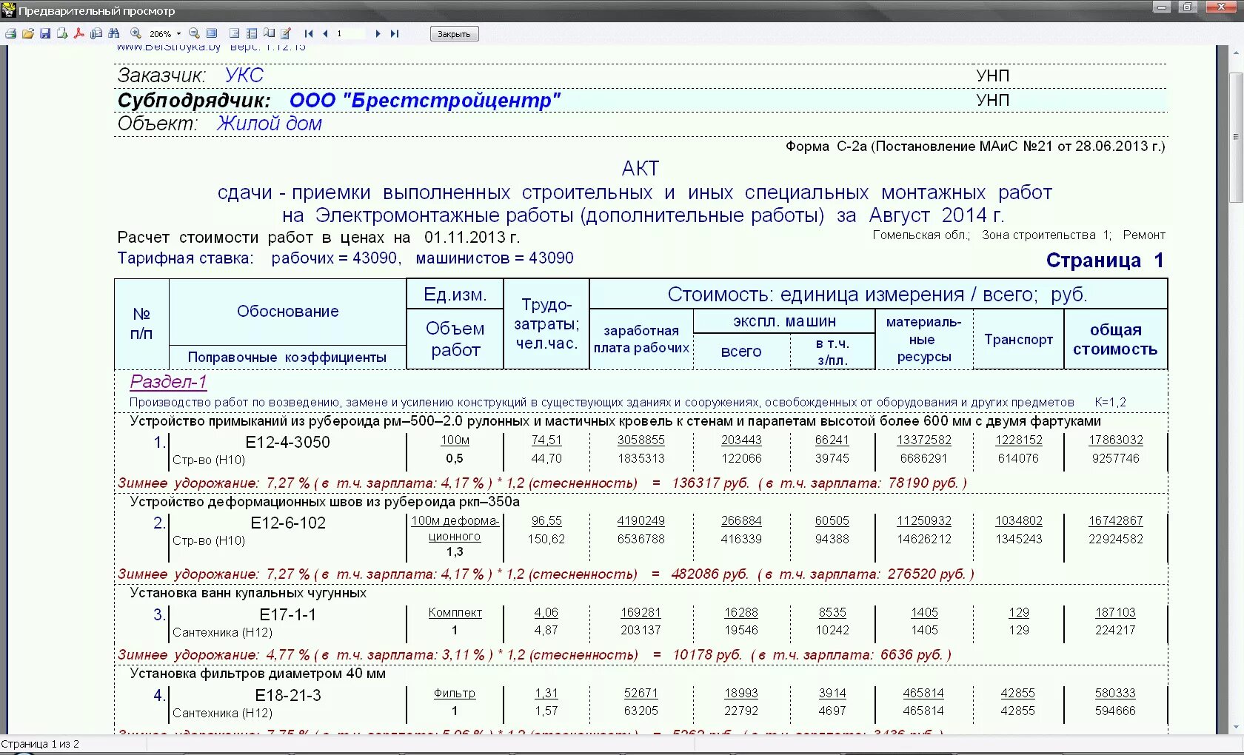1244x755 pixels.
Task: Jump to the last page
Action: [394, 33]
